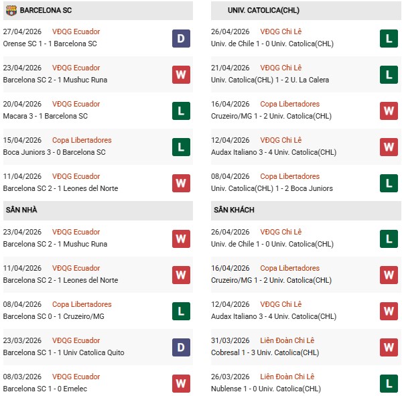Click the win badge for Mushuc Runa match in the top Barcelona SC list
The image size is (402, 396).
click(181, 74)
